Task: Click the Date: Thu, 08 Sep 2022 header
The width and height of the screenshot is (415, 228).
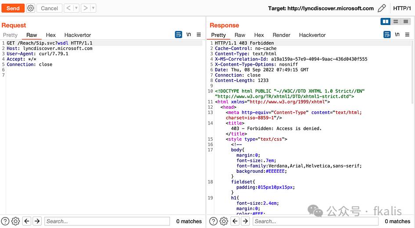Action: point(262,70)
